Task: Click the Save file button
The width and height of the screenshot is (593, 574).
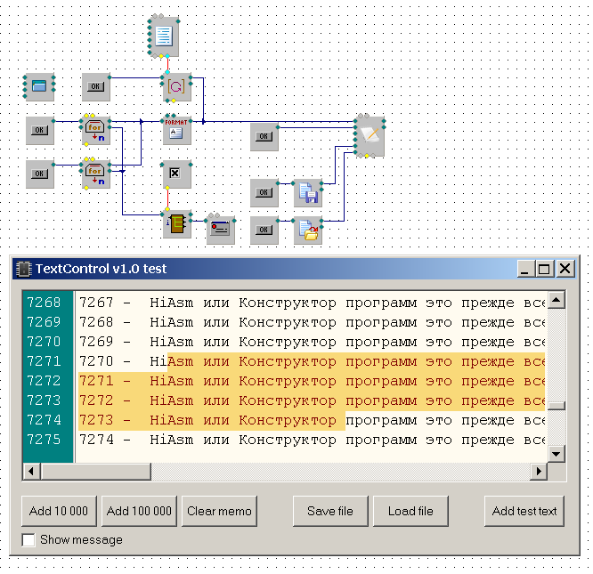Action: click(330, 511)
